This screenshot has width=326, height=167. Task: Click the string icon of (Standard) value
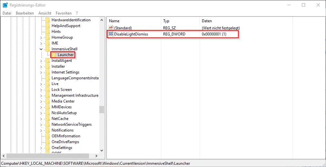(x=111, y=28)
